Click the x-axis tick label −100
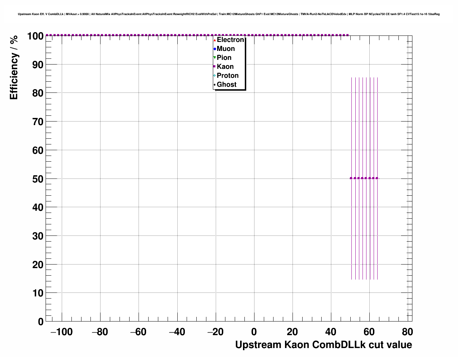Screen dimensions: 458x357 tap(61, 332)
